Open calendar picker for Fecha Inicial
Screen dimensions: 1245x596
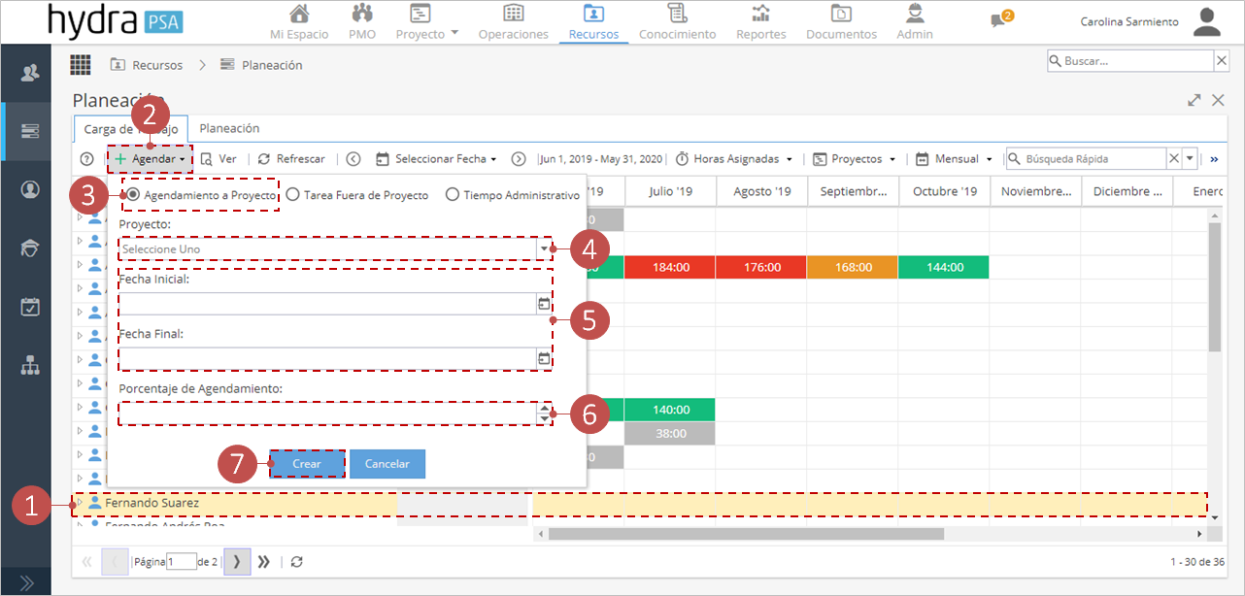[x=543, y=304]
